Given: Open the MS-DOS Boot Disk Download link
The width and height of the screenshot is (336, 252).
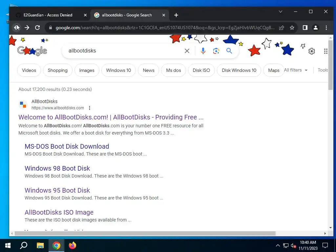Looking at the screenshot, I should (x=67, y=146).
